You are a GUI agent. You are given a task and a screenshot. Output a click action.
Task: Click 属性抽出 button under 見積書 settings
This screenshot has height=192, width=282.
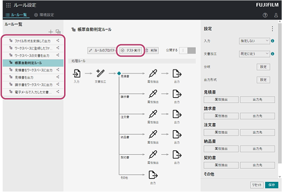click(221, 99)
